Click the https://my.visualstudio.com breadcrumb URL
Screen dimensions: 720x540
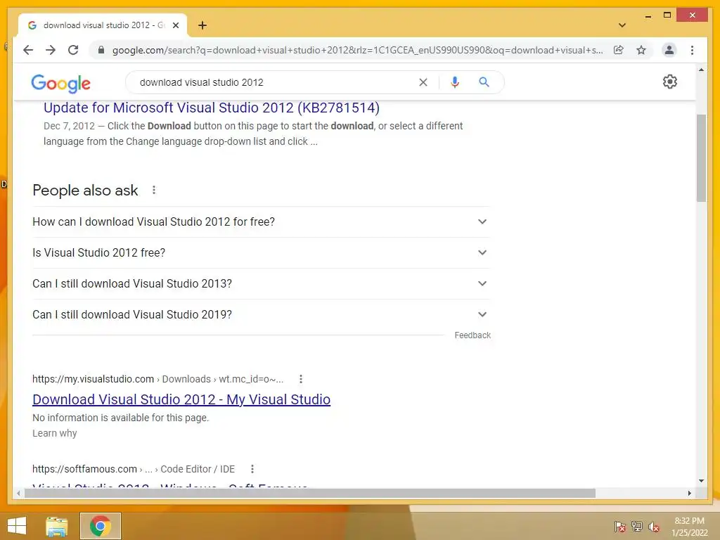tap(94, 379)
